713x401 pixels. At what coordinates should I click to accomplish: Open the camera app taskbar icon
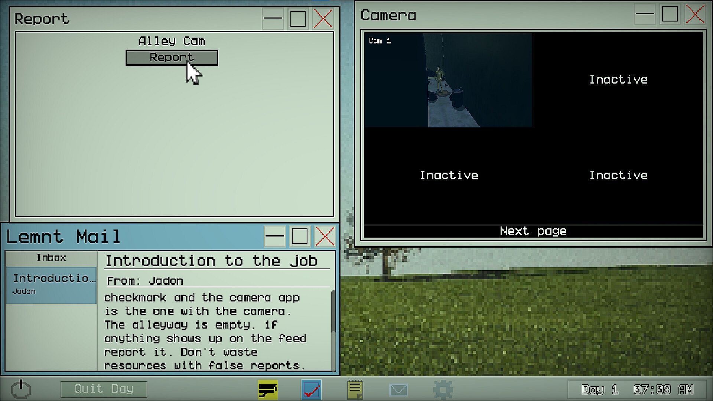[268, 389]
